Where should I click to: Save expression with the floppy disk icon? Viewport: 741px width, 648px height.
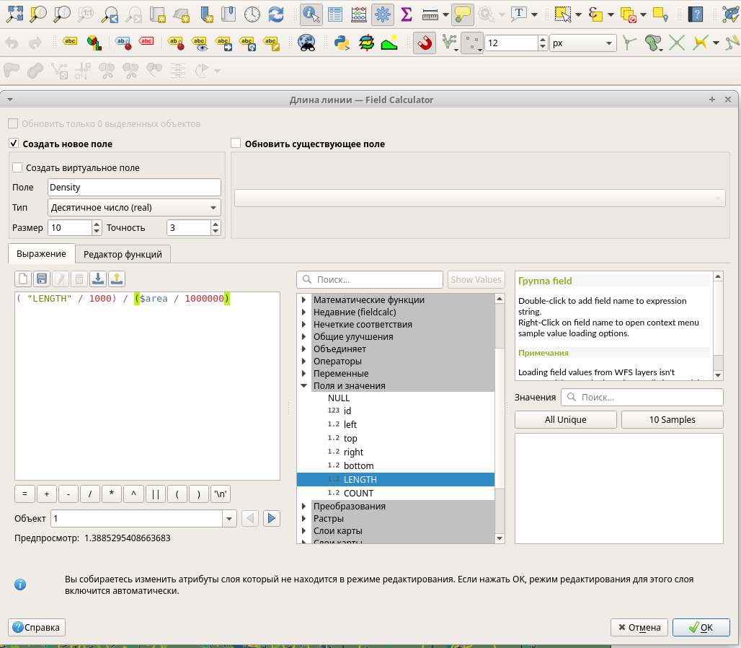(x=42, y=279)
